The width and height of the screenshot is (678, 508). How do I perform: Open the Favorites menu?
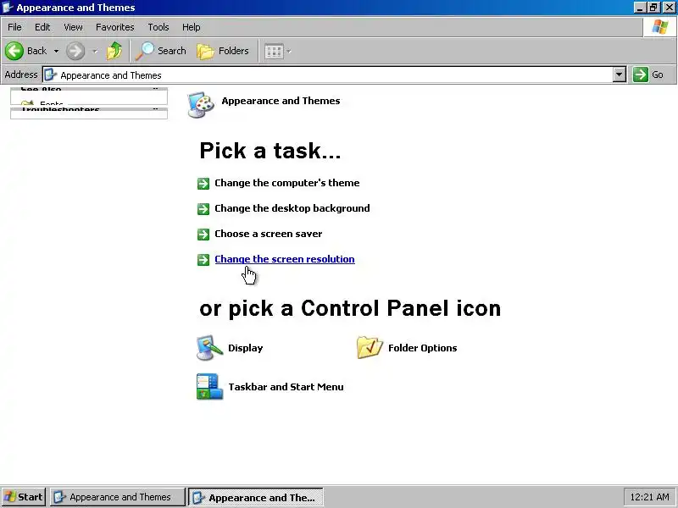pos(115,27)
